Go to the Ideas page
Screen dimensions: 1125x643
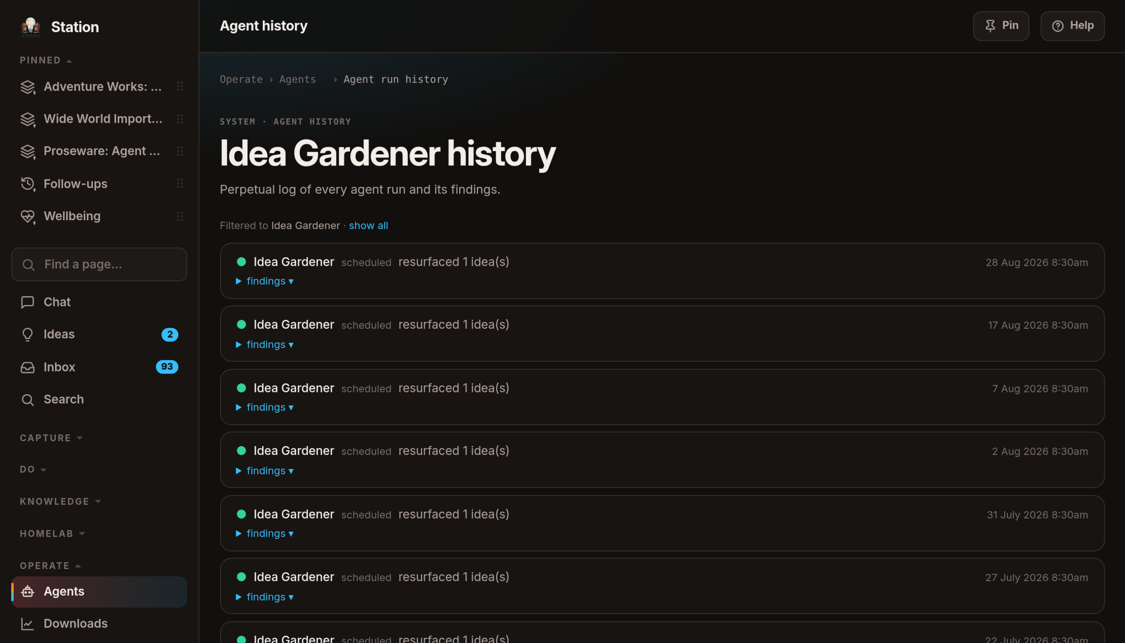coord(99,334)
